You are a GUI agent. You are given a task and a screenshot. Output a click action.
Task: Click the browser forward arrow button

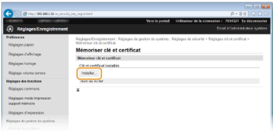(x=18, y=14)
